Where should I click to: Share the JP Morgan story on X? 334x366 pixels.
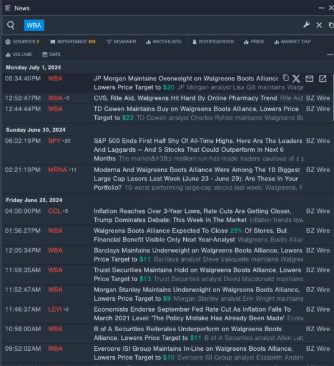pyautogui.click(x=296, y=79)
